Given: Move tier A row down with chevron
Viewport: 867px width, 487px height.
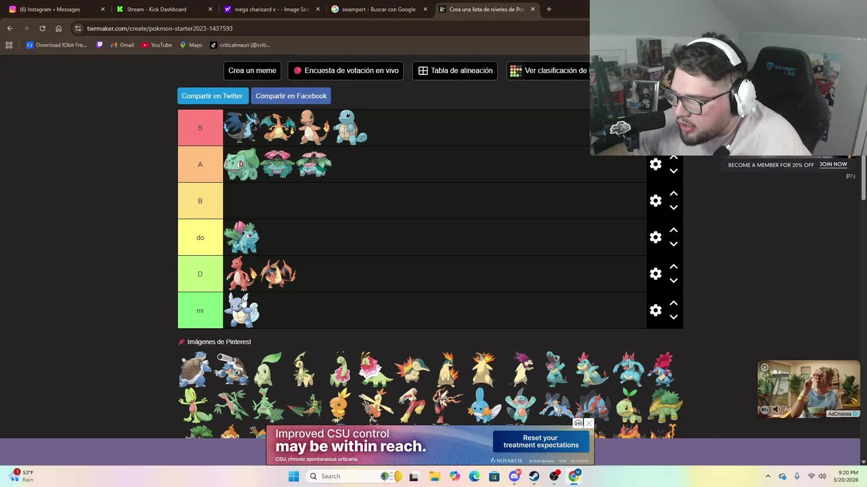Looking at the screenshot, I should click(x=673, y=171).
